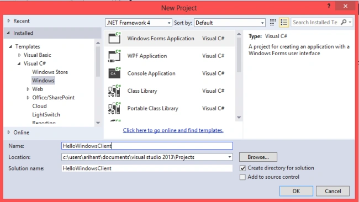Click the Portable Class Library label
The width and height of the screenshot is (359, 202).
(x=152, y=108)
